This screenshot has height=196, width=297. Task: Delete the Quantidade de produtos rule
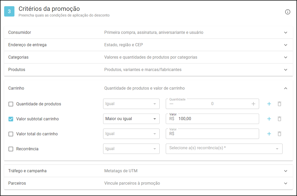pyautogui.click(x=279, y=104)
